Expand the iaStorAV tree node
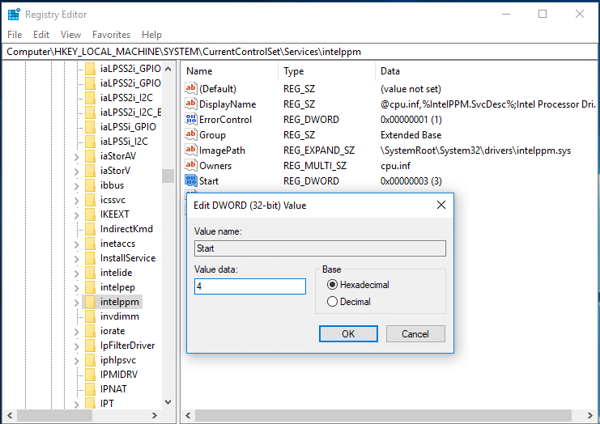This screenshot has height=424, width=600. (x=77, y=156)
